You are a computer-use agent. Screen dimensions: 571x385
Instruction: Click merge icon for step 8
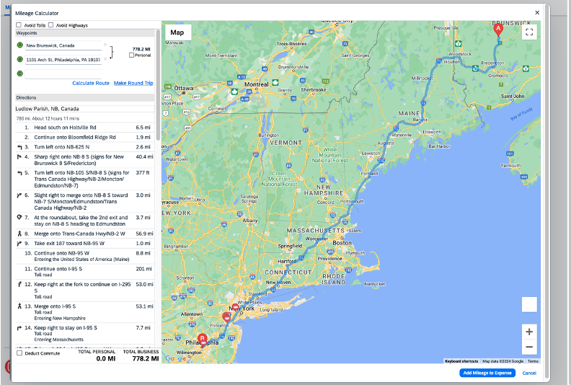[x=19, y=234]
